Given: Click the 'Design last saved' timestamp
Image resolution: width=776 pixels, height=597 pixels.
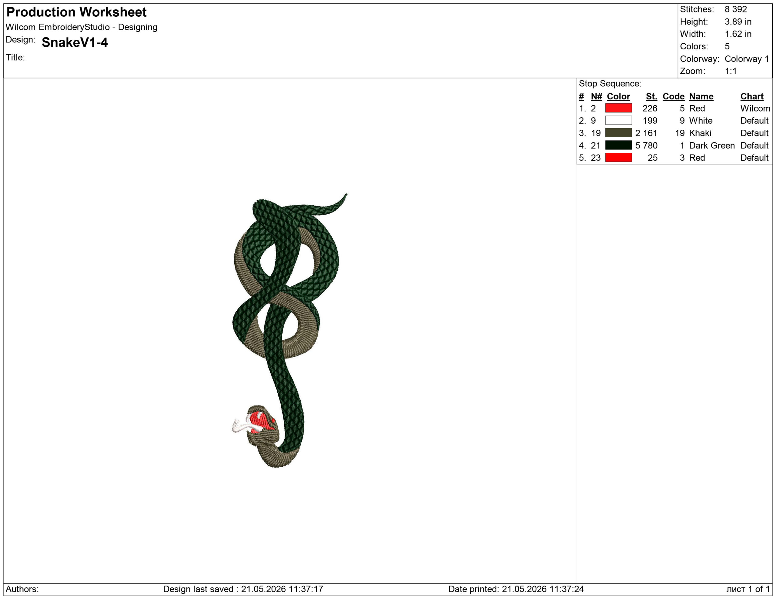Looking at the screenshot, I should point(243,589).
